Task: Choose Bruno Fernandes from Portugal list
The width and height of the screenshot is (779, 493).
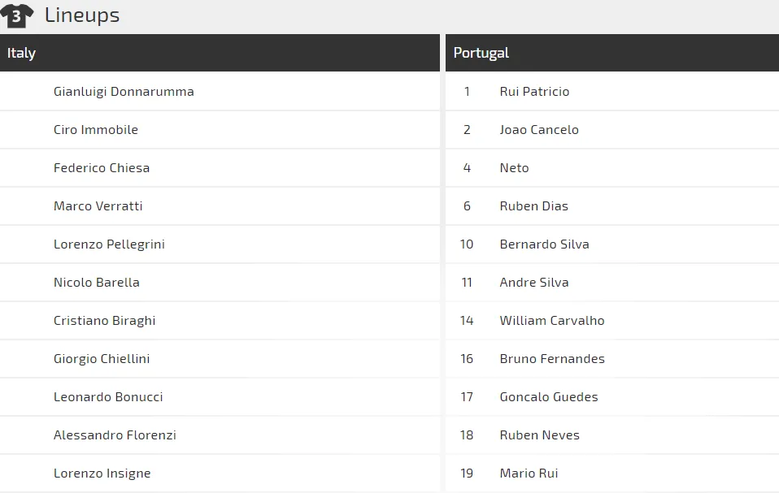Action: tap(552, 359)
